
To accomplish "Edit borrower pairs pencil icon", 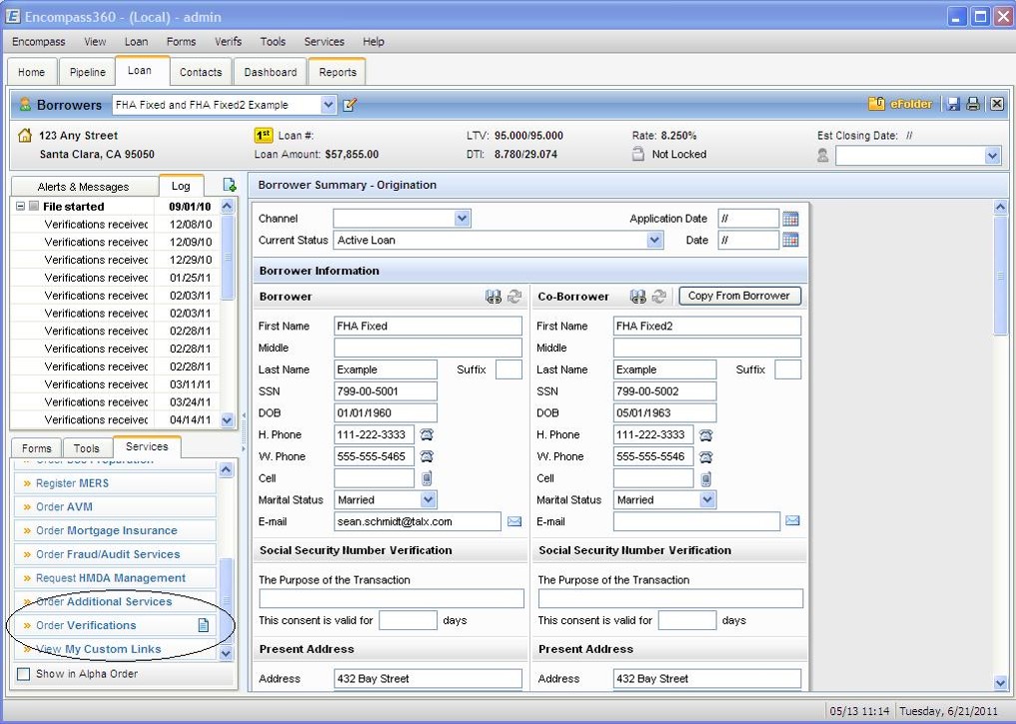I will pyautogui.click(x=350, y=104).
